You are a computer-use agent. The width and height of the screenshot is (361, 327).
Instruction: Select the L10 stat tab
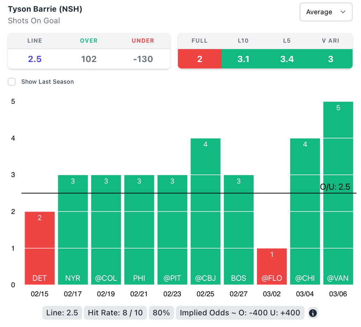coord(243,59)
